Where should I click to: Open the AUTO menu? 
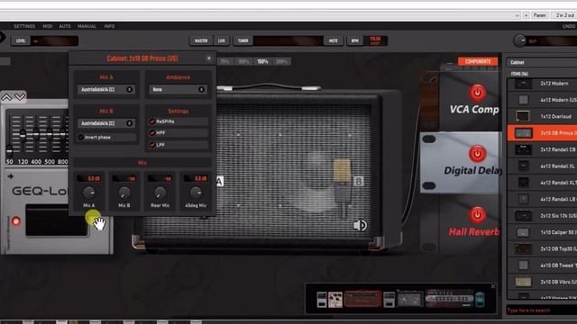click(65, 26)
